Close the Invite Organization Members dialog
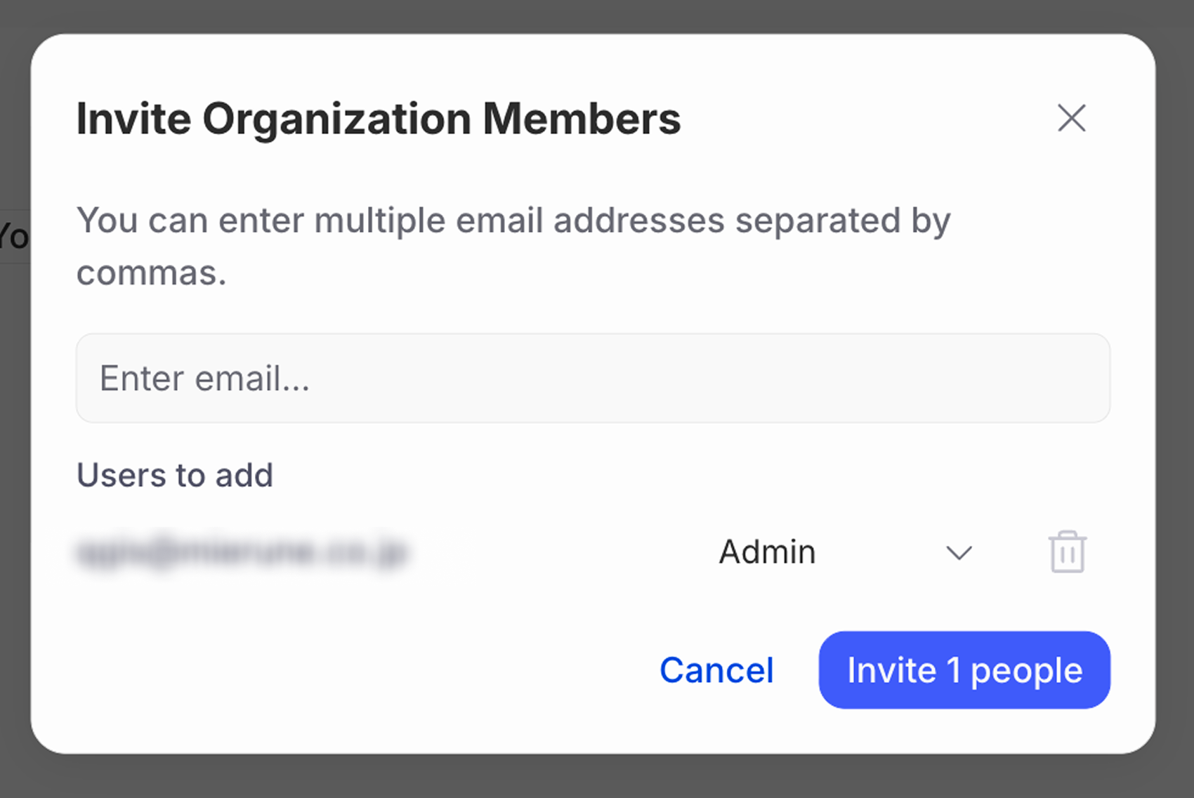 click(x=1071, y=119)
